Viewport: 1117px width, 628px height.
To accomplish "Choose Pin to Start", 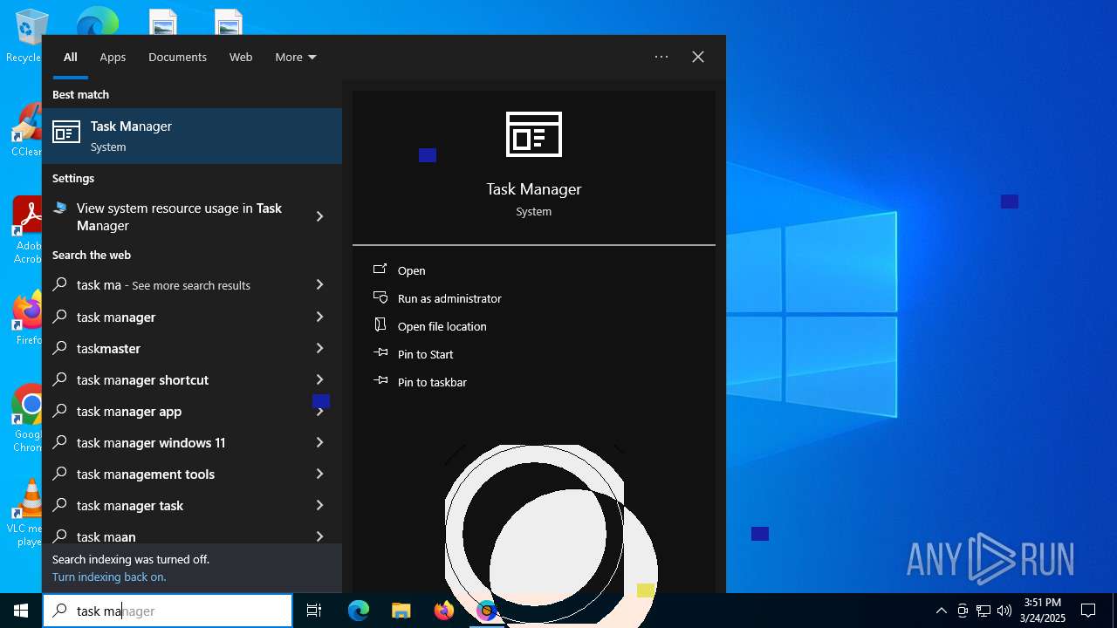I will click(426, 354).
